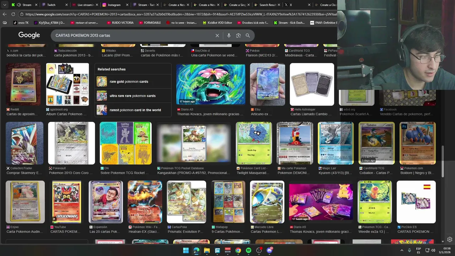Go to Google home via the logo
The height and width of the screenshot is (256, 455).
click(29, 35)
